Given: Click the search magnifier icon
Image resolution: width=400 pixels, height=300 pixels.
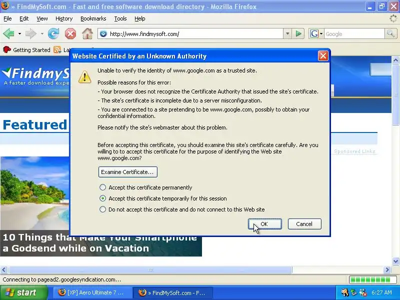Looking at the screenshot, I should click(390, 33).
